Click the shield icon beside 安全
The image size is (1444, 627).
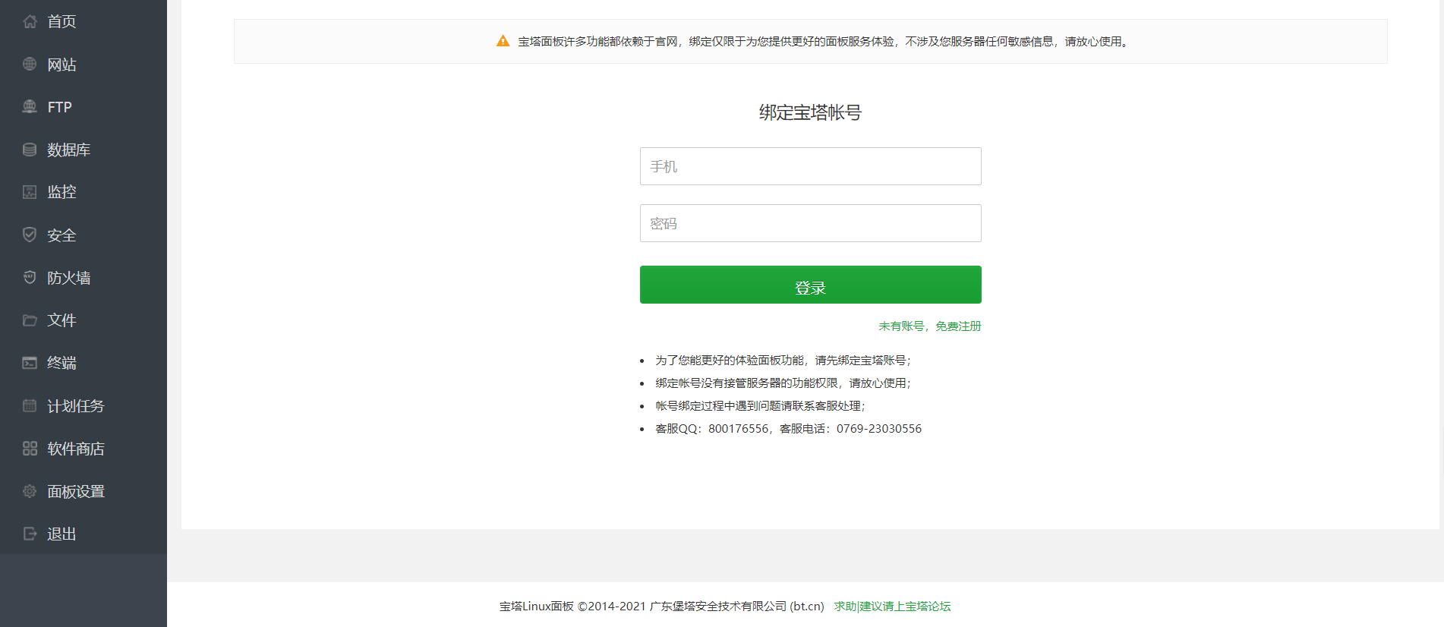[30, 235]
